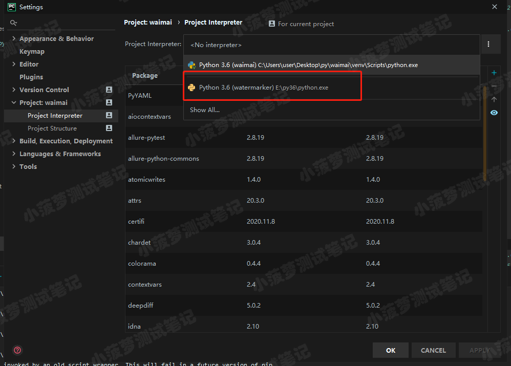Image resolution: width=511 pixels, height=366 pixels.
Task: Select the allure-python-commons package row
Action: point(304,158)
